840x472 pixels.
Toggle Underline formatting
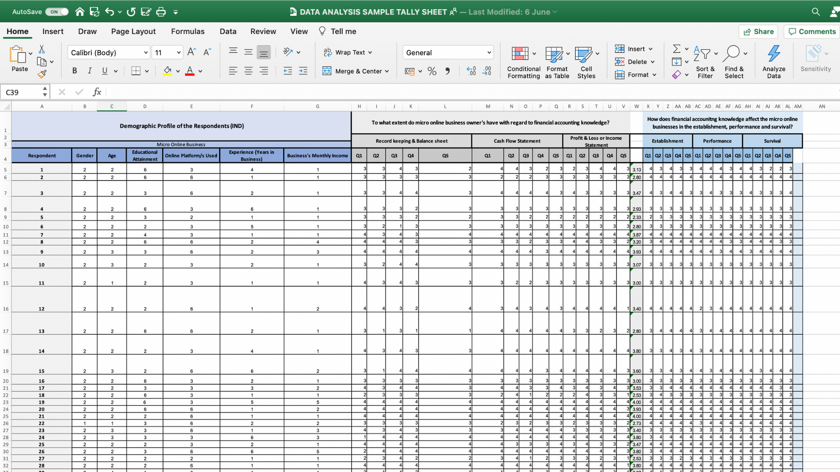coord(105,71)
